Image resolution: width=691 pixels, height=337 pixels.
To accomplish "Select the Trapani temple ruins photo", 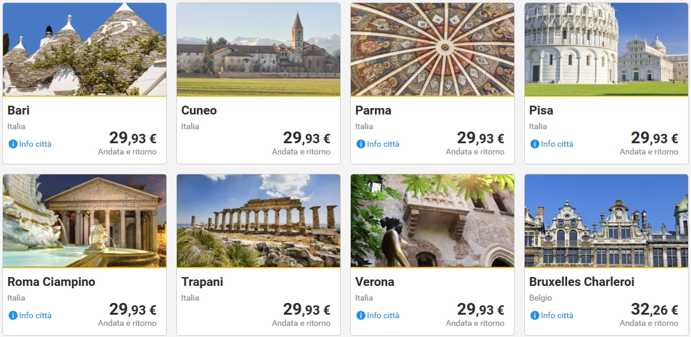I will (x=259, y=221).
